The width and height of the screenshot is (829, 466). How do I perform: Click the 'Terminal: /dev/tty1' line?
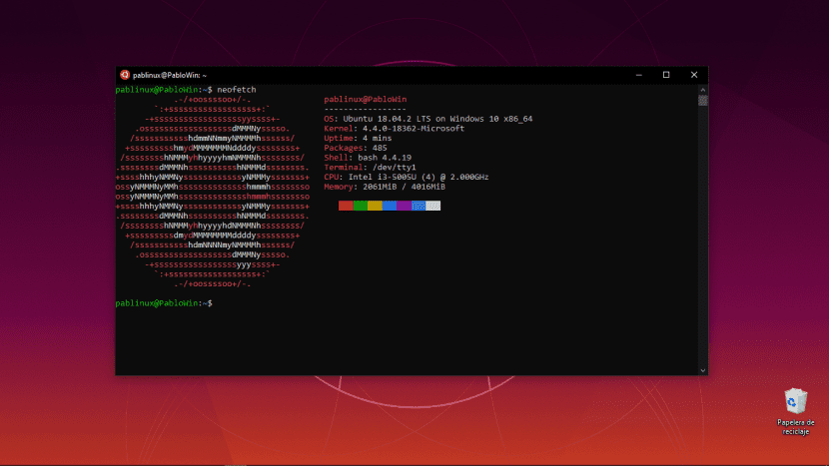coord(371,168)
